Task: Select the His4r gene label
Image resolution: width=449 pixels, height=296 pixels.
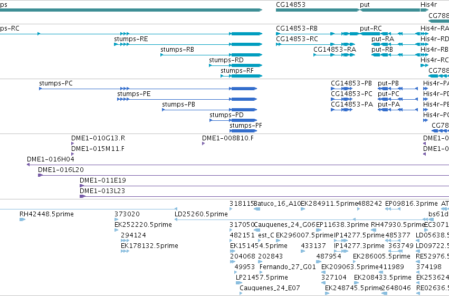Action: tap(428, 5)
